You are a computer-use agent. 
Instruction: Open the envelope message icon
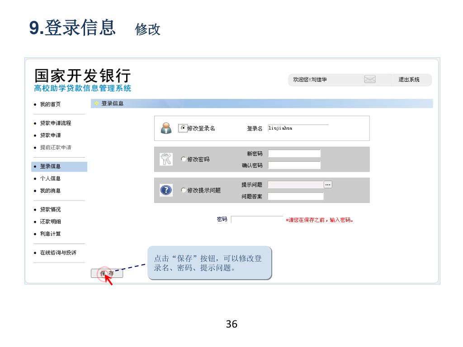tap(370, 79)
